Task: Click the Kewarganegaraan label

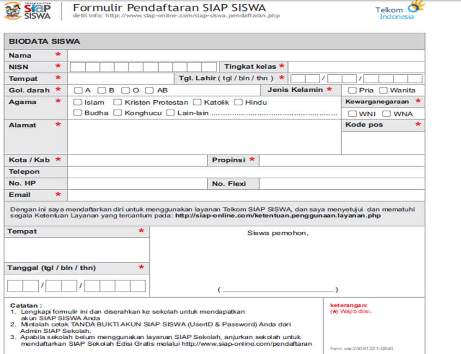Action: [377, 102]
